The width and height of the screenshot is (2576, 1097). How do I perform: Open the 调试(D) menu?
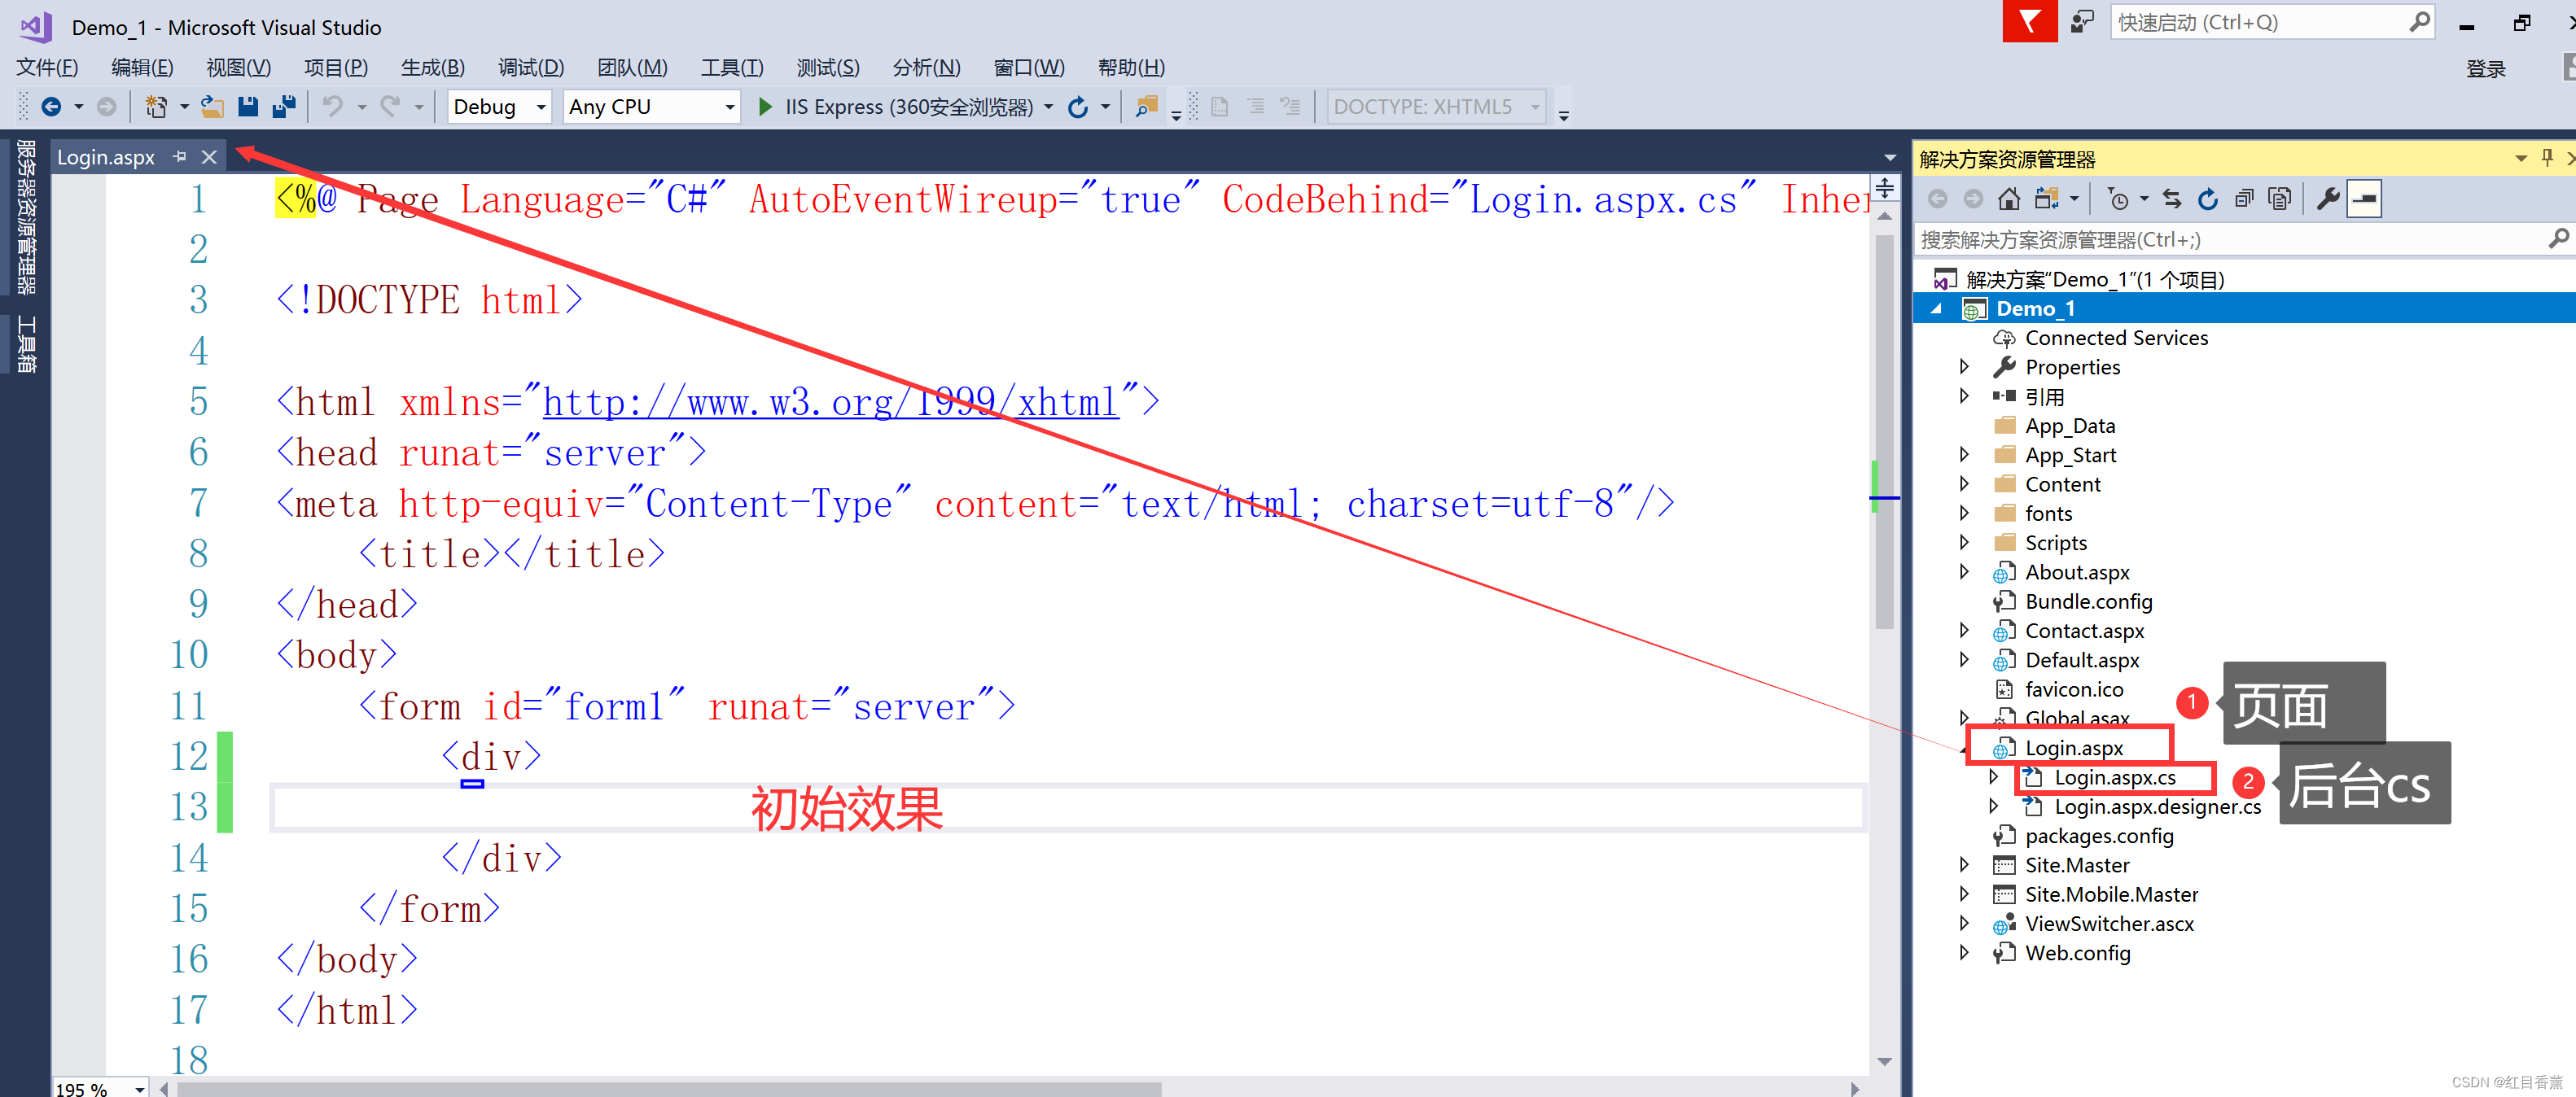pos(530,67)
